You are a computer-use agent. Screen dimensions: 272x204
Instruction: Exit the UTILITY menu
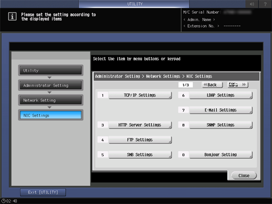pyautogui.click(x=43, y=192)
